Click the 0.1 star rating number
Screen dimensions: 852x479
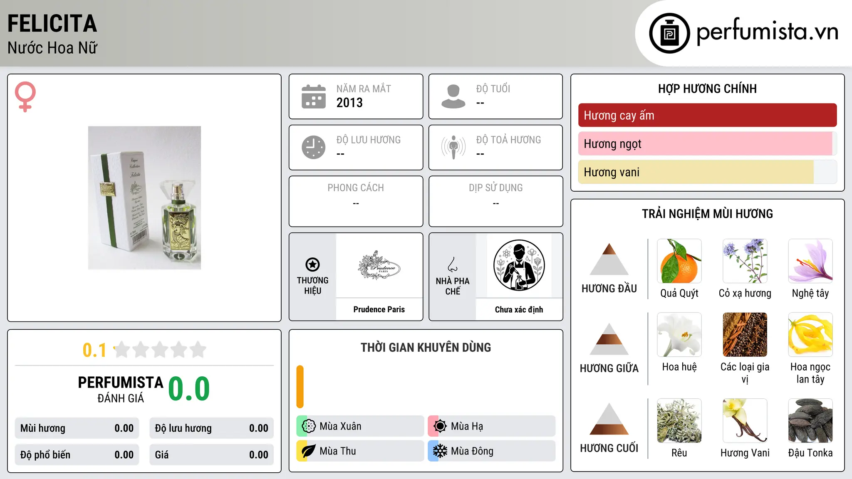[94, 350]
